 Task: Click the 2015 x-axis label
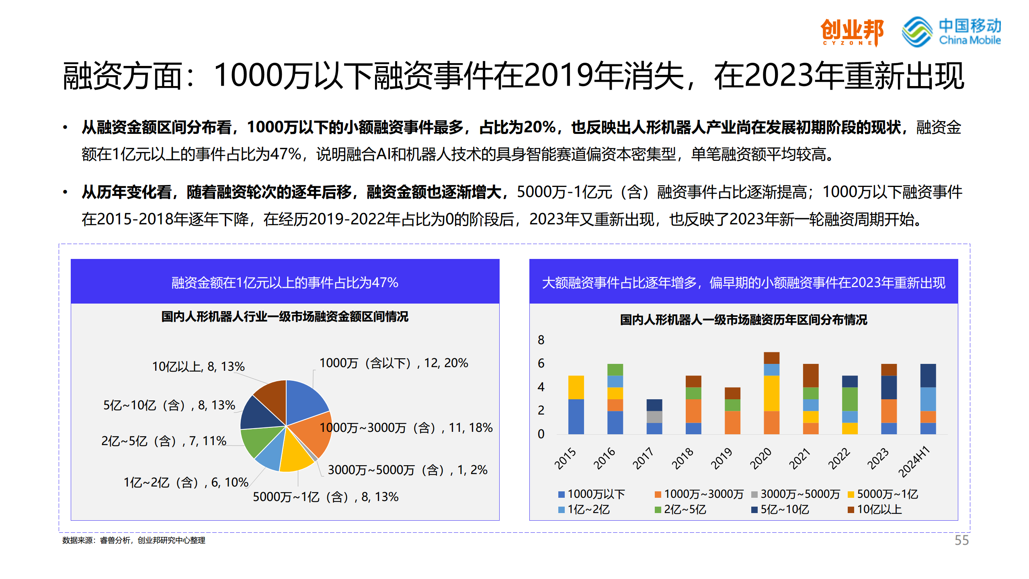click(565, 458)
